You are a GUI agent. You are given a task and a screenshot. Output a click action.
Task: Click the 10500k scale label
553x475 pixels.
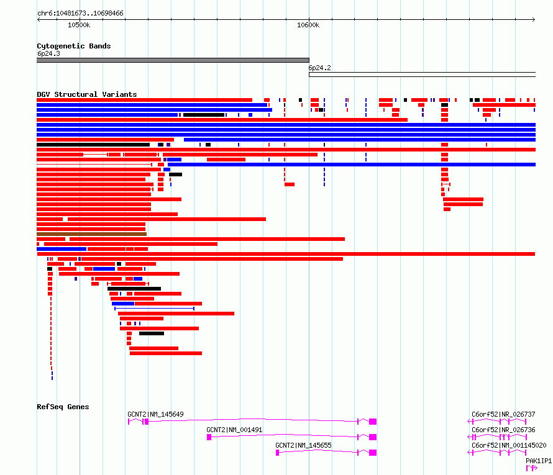(x=79, y=25)
